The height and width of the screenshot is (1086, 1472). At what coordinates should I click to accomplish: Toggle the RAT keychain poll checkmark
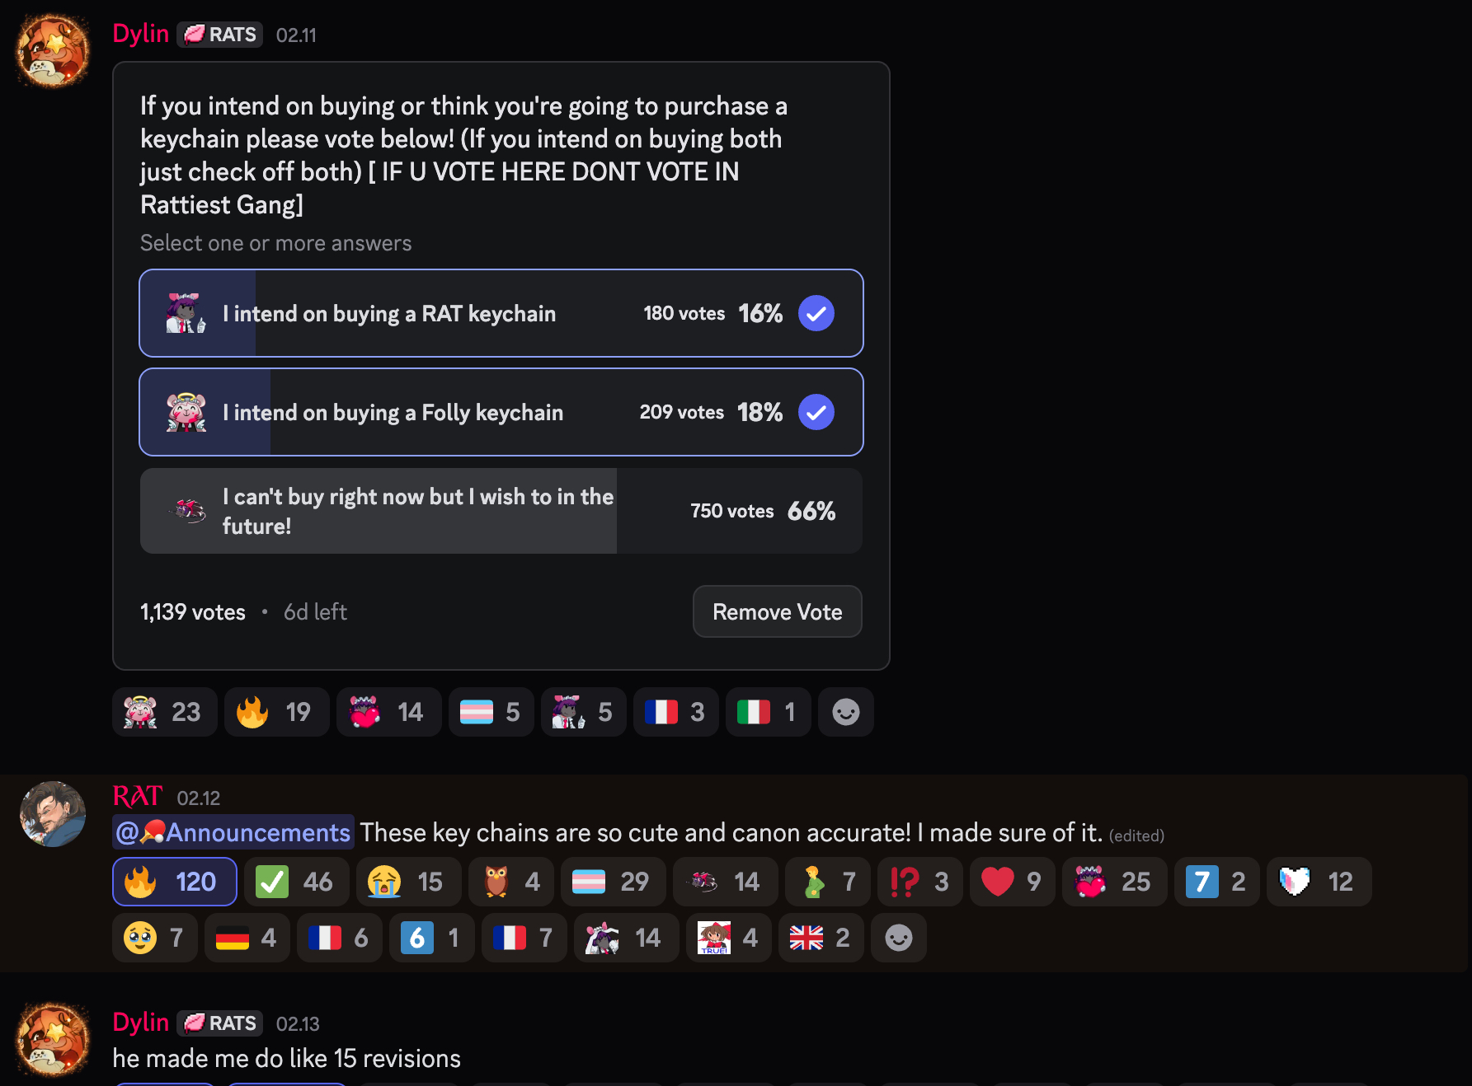tap(816, 313)
